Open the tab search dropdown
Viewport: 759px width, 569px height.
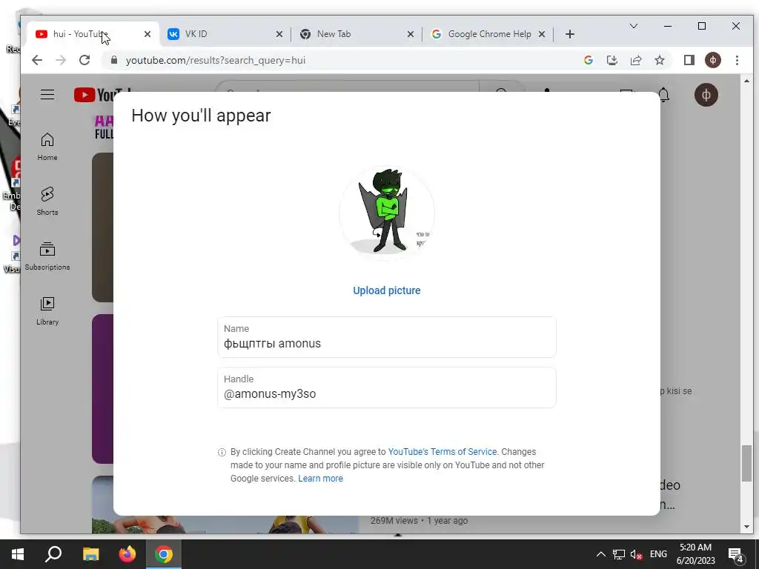coord(633,26)
